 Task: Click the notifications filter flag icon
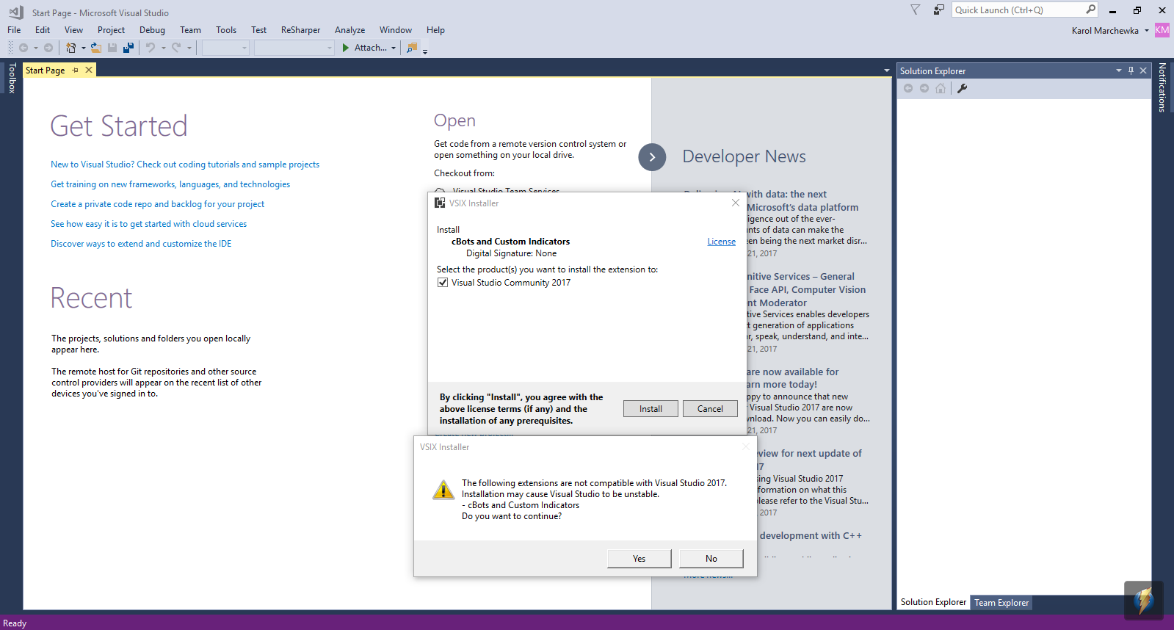tap(915, 10)
